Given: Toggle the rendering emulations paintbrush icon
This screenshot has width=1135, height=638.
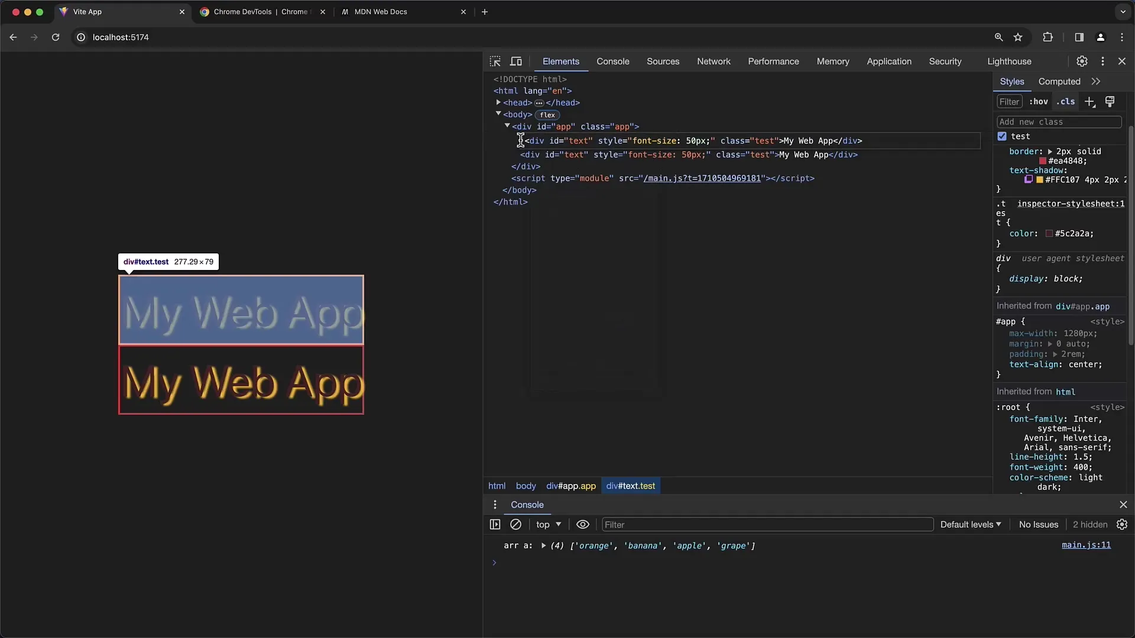Looking at the screenshot, I should pyautogui.click(x=1110, y=102).
